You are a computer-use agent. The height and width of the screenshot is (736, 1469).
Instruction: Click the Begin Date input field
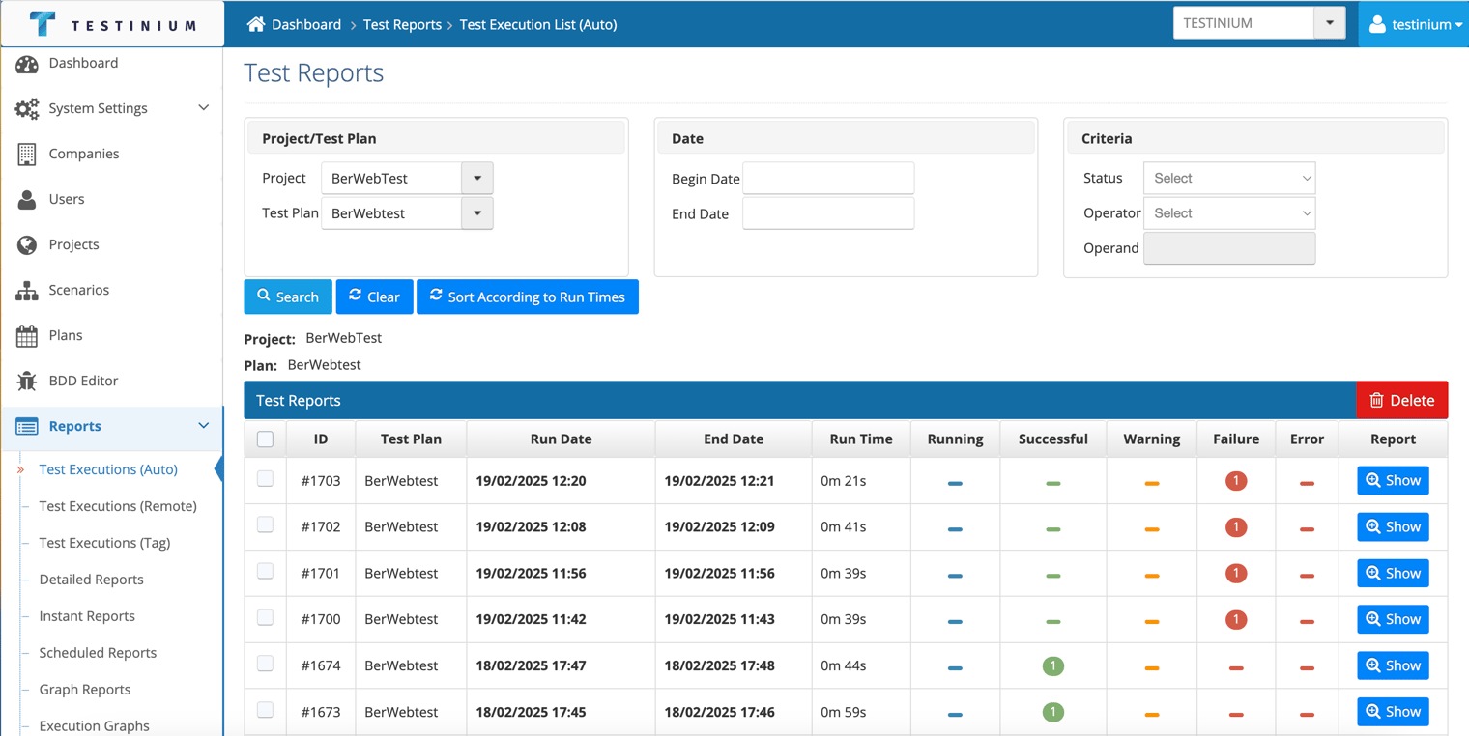tap(828, 178)
